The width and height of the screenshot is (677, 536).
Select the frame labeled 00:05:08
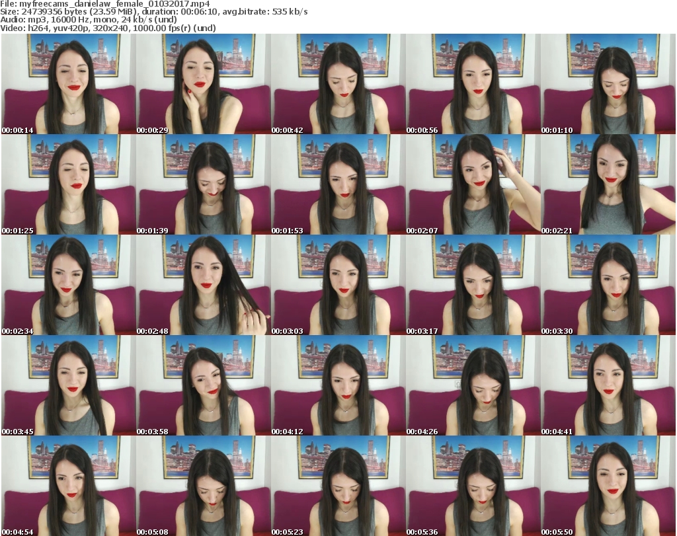pos(204,486)
